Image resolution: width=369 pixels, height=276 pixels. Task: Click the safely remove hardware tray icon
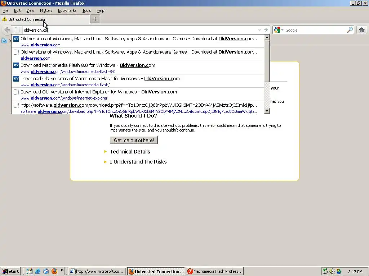point(325,271)
